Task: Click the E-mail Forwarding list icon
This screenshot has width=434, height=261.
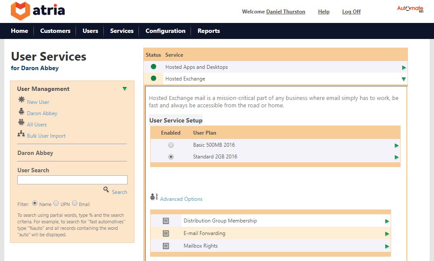Action: click(166, 233)
